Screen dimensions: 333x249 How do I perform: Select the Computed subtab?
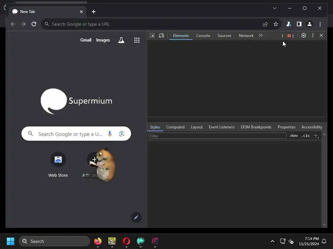[175, 127]
